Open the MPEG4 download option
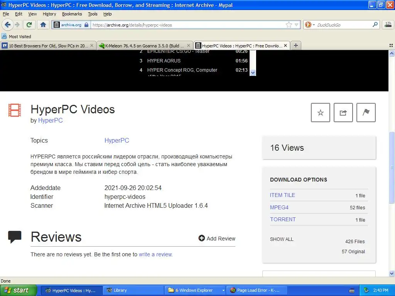Image resolution: width=395 pixels, height=296 pixels. [x=279, y=207]
